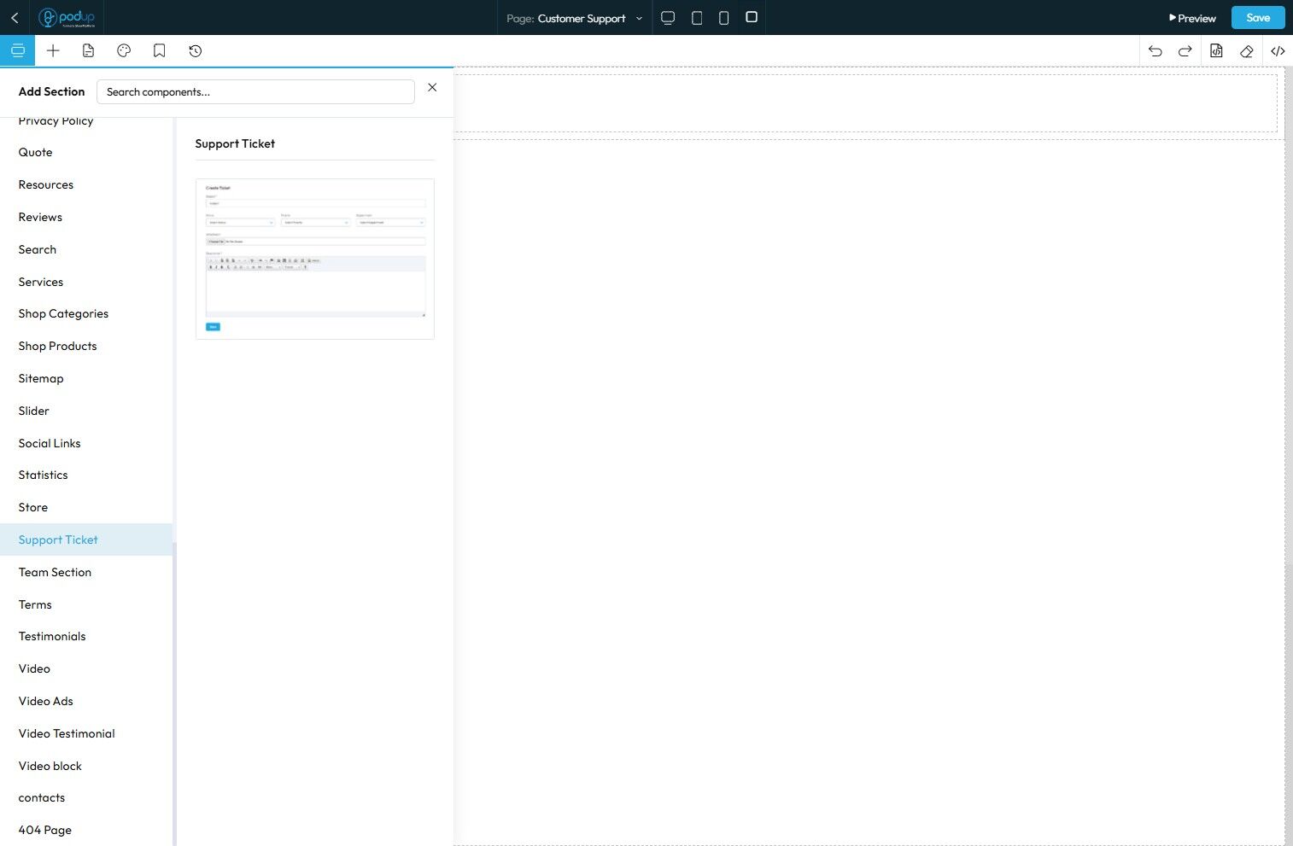This screenshot has width=1293, height=846.
Task: Click the category list scrollbar
Action: [174, 693]
